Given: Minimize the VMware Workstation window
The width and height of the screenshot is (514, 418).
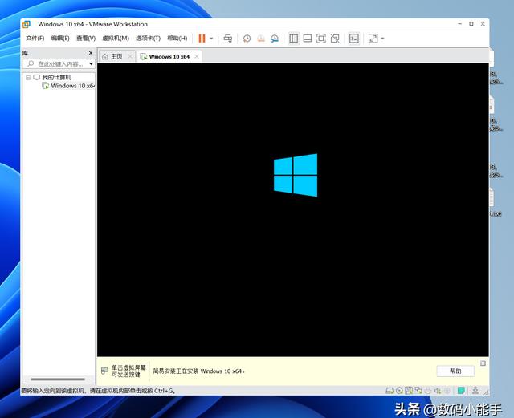Looking at the screenshot, I should 459,24.
